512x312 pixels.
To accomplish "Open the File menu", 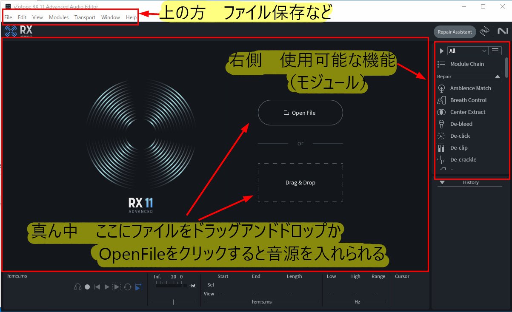I will point(8,17).
